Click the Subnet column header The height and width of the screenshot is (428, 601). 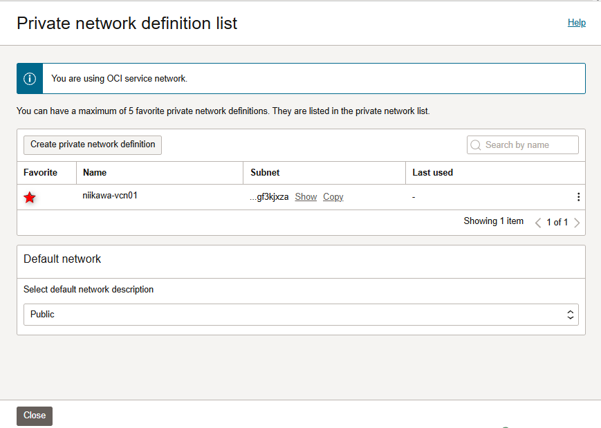point(265,173)
